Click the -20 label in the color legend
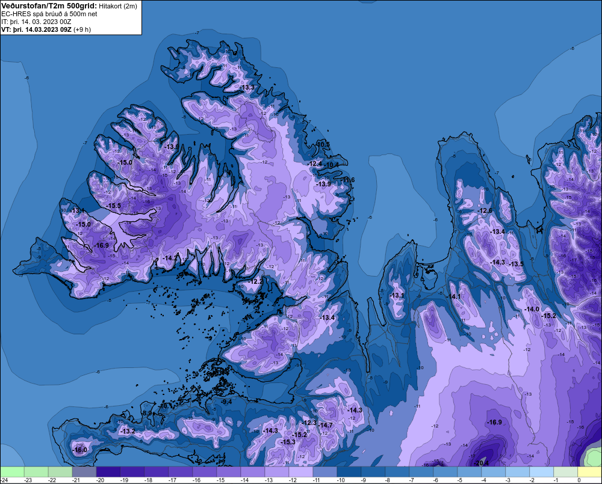 tap(100, 480)
